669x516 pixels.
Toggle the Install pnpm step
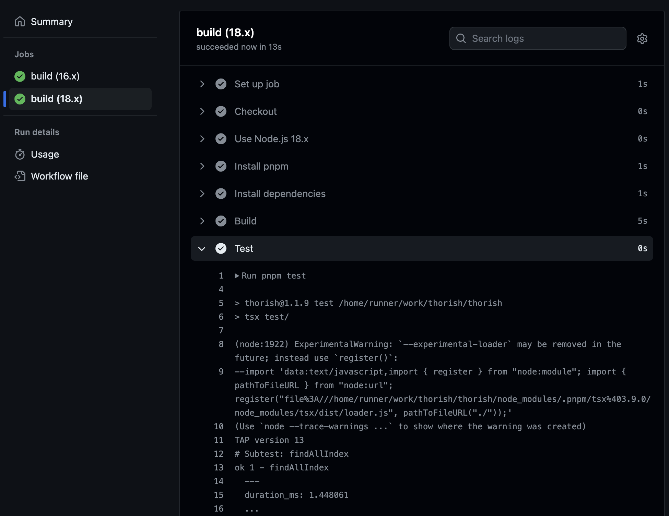tap(202, 166)
